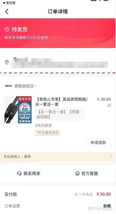Image resolution: width=116 pixels, height=214 pixels.
Task: Tap the 买一套送一套 specification box
Action: (x=60, y=114)
